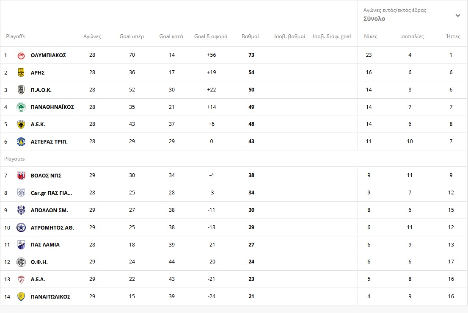
Task: Click the Ισοβ. βαθμοί column header
Action: click(x=290, y=36)
